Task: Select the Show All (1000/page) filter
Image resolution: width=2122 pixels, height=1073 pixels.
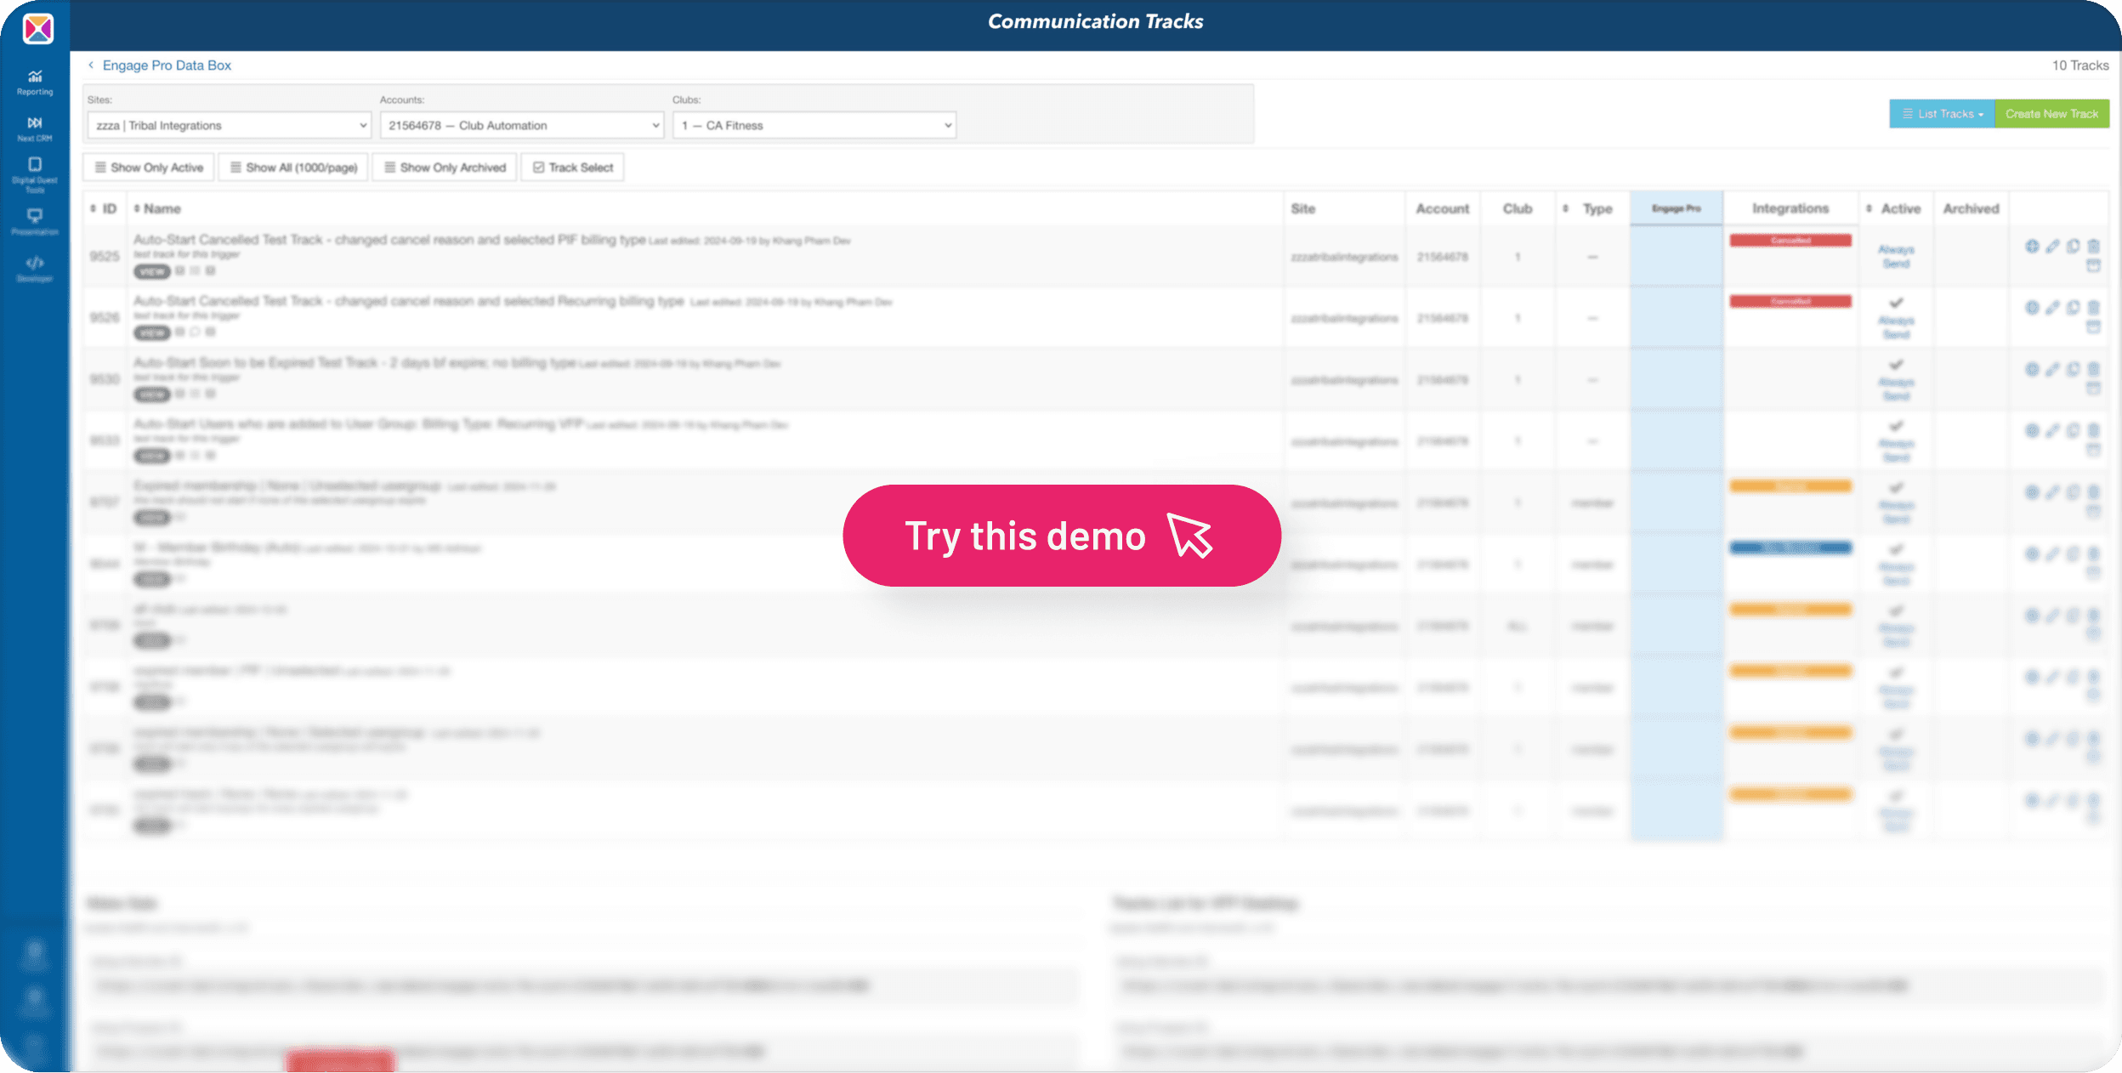Action: tap(293, 167)
